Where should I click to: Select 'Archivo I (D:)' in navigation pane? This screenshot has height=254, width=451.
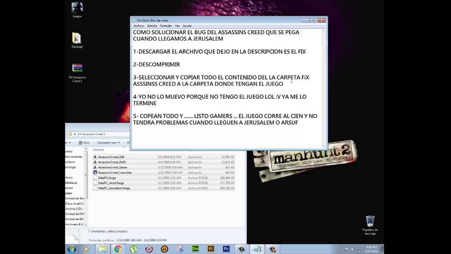pos(74,209)
